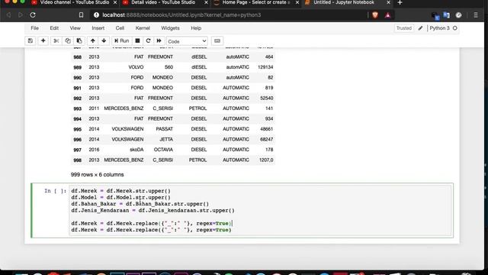
Task: Click the VOLVO cell in row 989
Action: [x=136, y=67]
